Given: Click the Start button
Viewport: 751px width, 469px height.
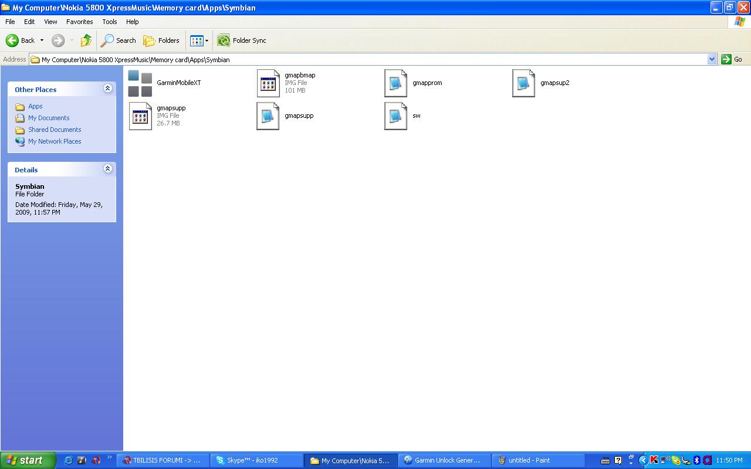Looking at the screenshot, I should (28, 460).
